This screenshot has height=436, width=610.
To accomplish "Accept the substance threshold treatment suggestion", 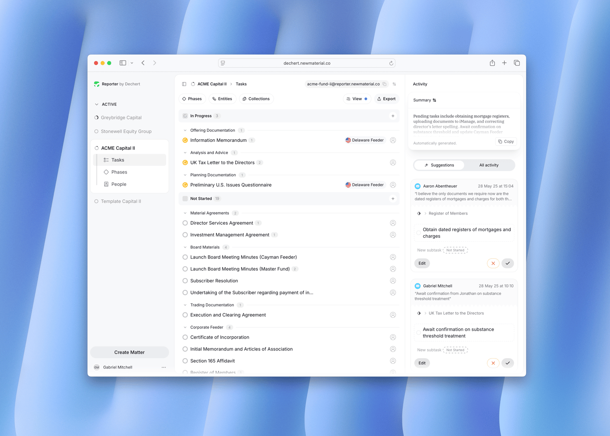I will (x=507, y=363).
